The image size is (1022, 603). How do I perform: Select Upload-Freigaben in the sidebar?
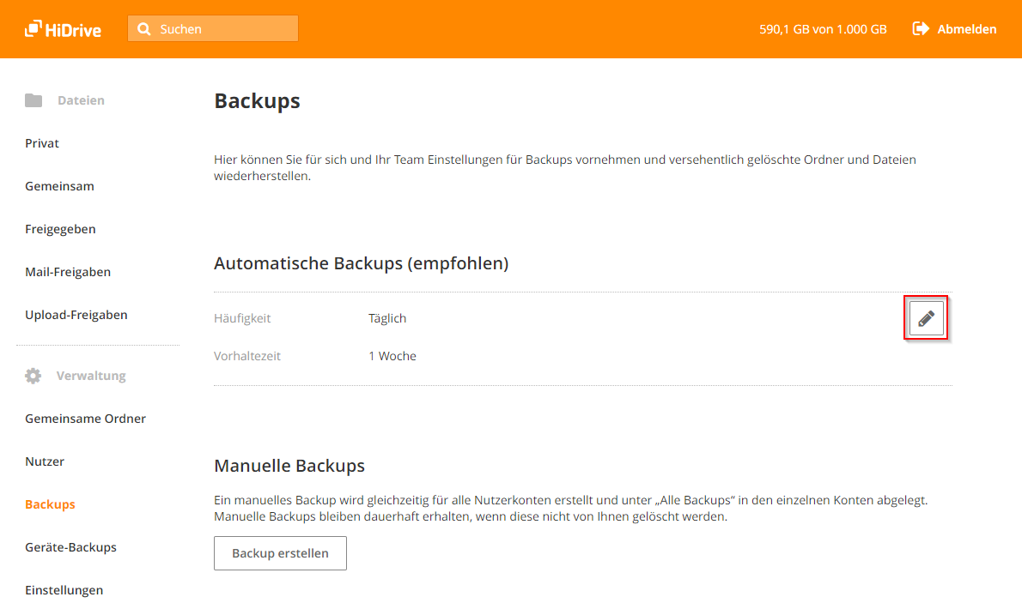(x=76, y=315)
